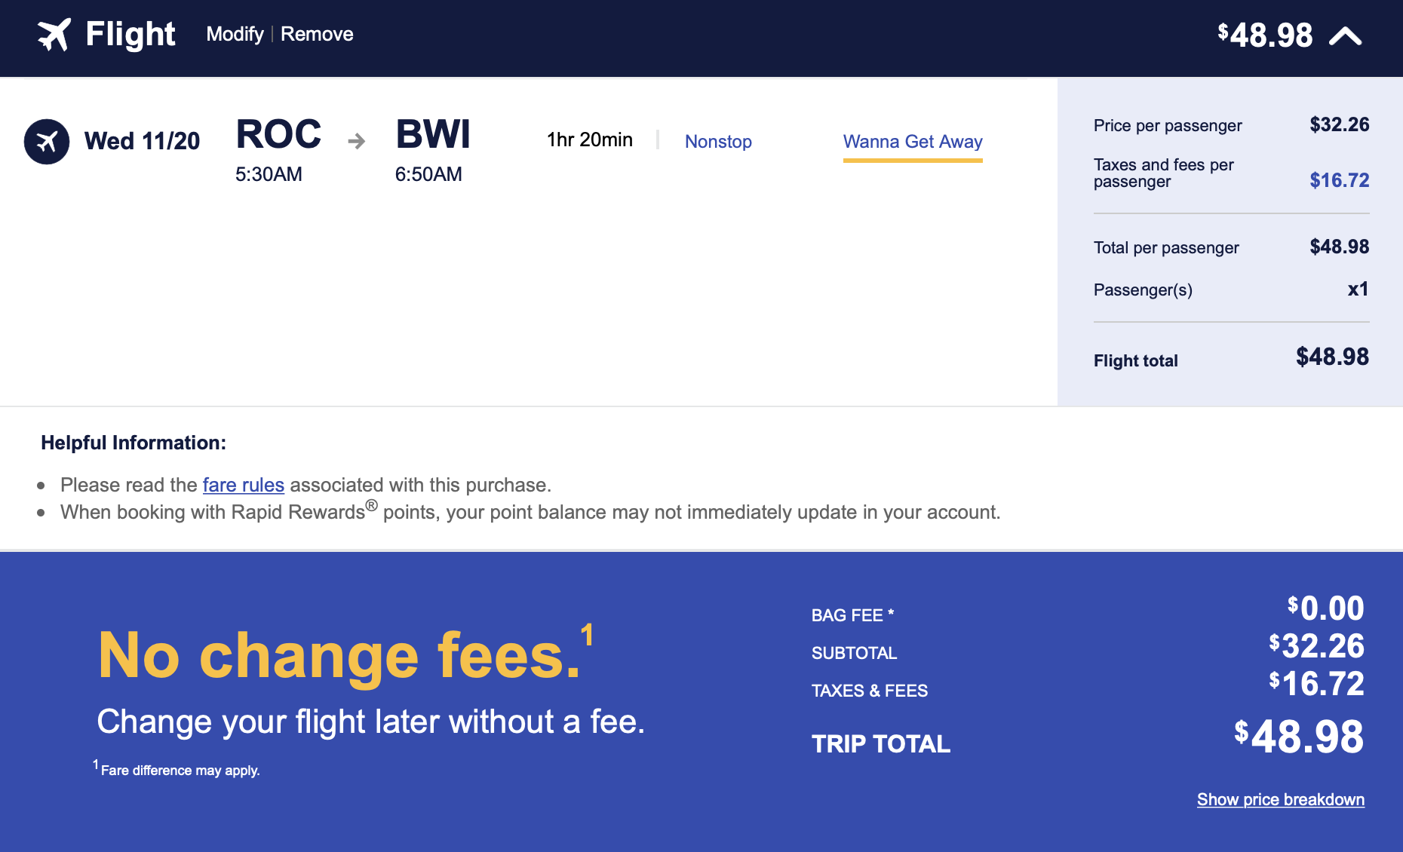Click the BAG FEE asterisk label
Viewport: 1403px width, 852px height.
click(853, 615)
